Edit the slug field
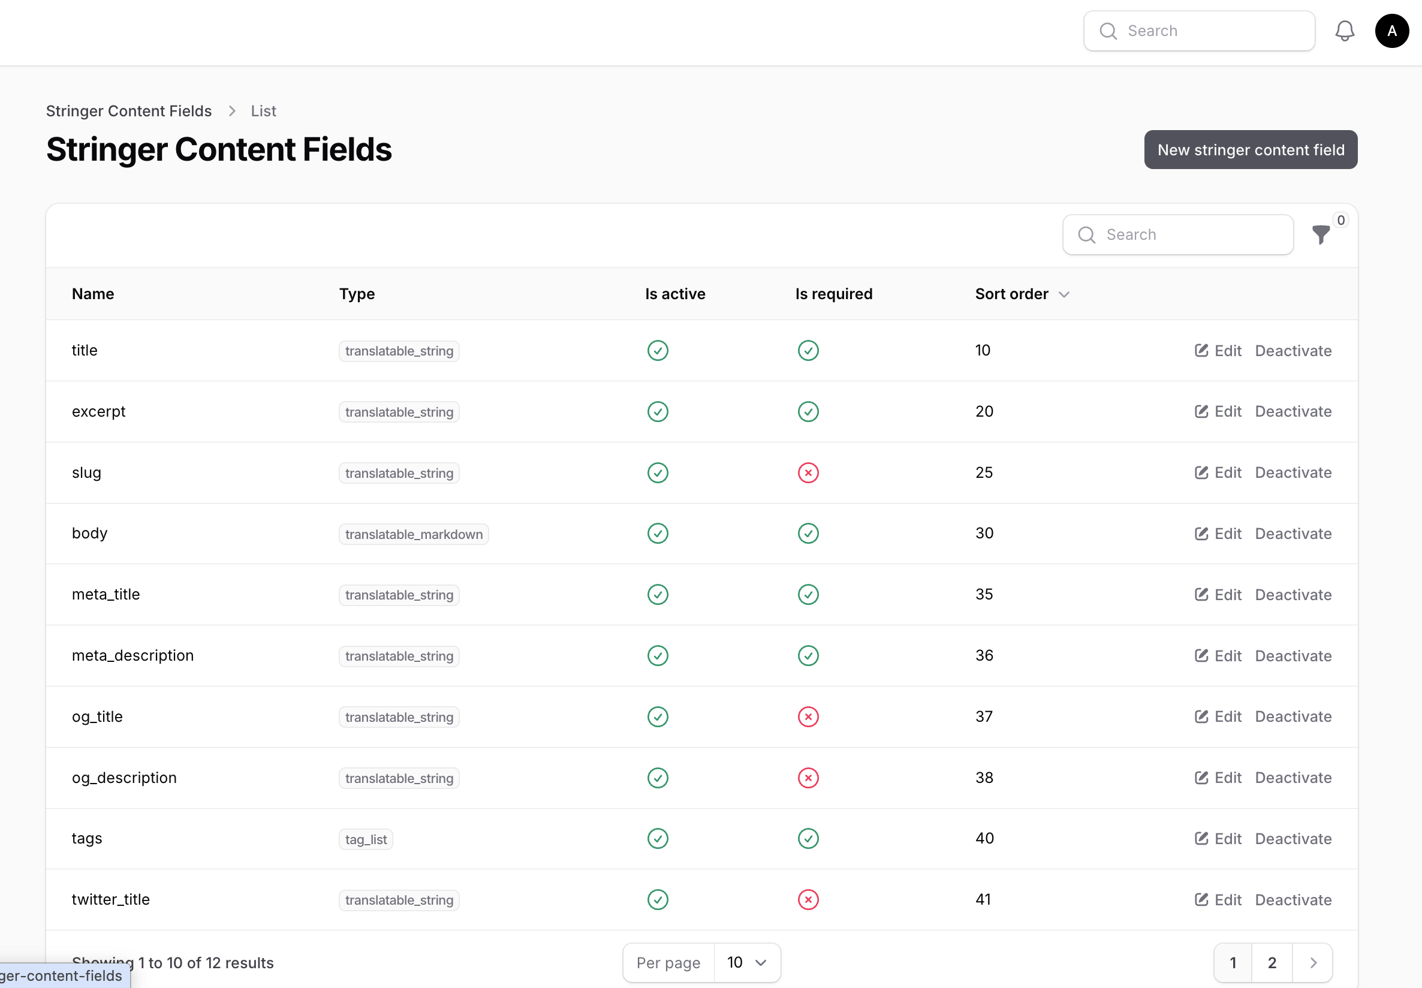1422x988 pixels. pos(1218,473)
